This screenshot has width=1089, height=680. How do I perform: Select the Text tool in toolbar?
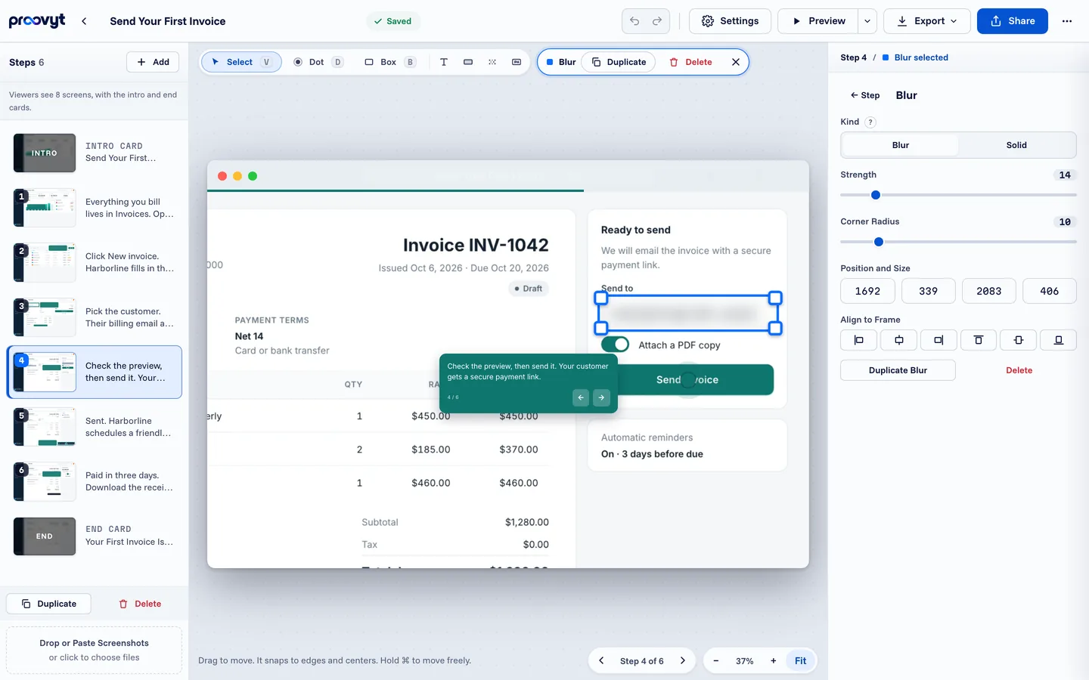tap(444, 62)
